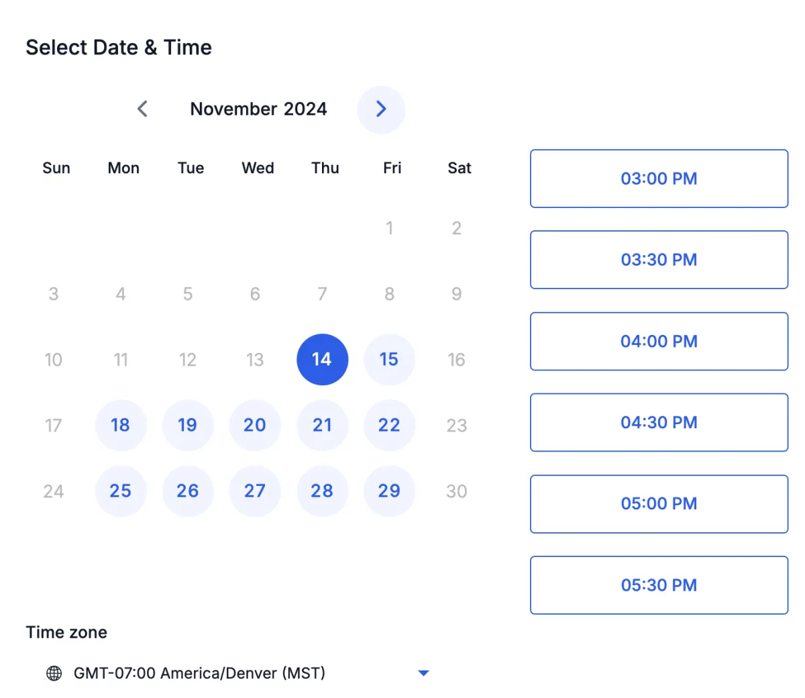Choose the 05:30 PM time slot
Viewport: 805px width, 698px height.
pyautogui.click(x=659, y=585)
